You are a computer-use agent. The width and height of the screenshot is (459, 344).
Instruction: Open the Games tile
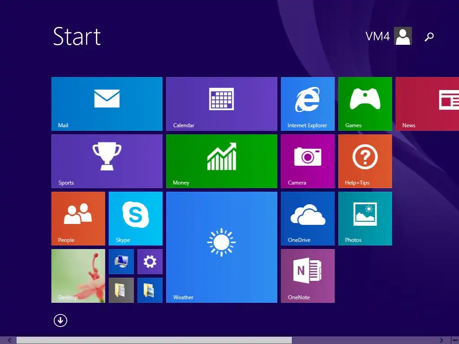point(365,104)
